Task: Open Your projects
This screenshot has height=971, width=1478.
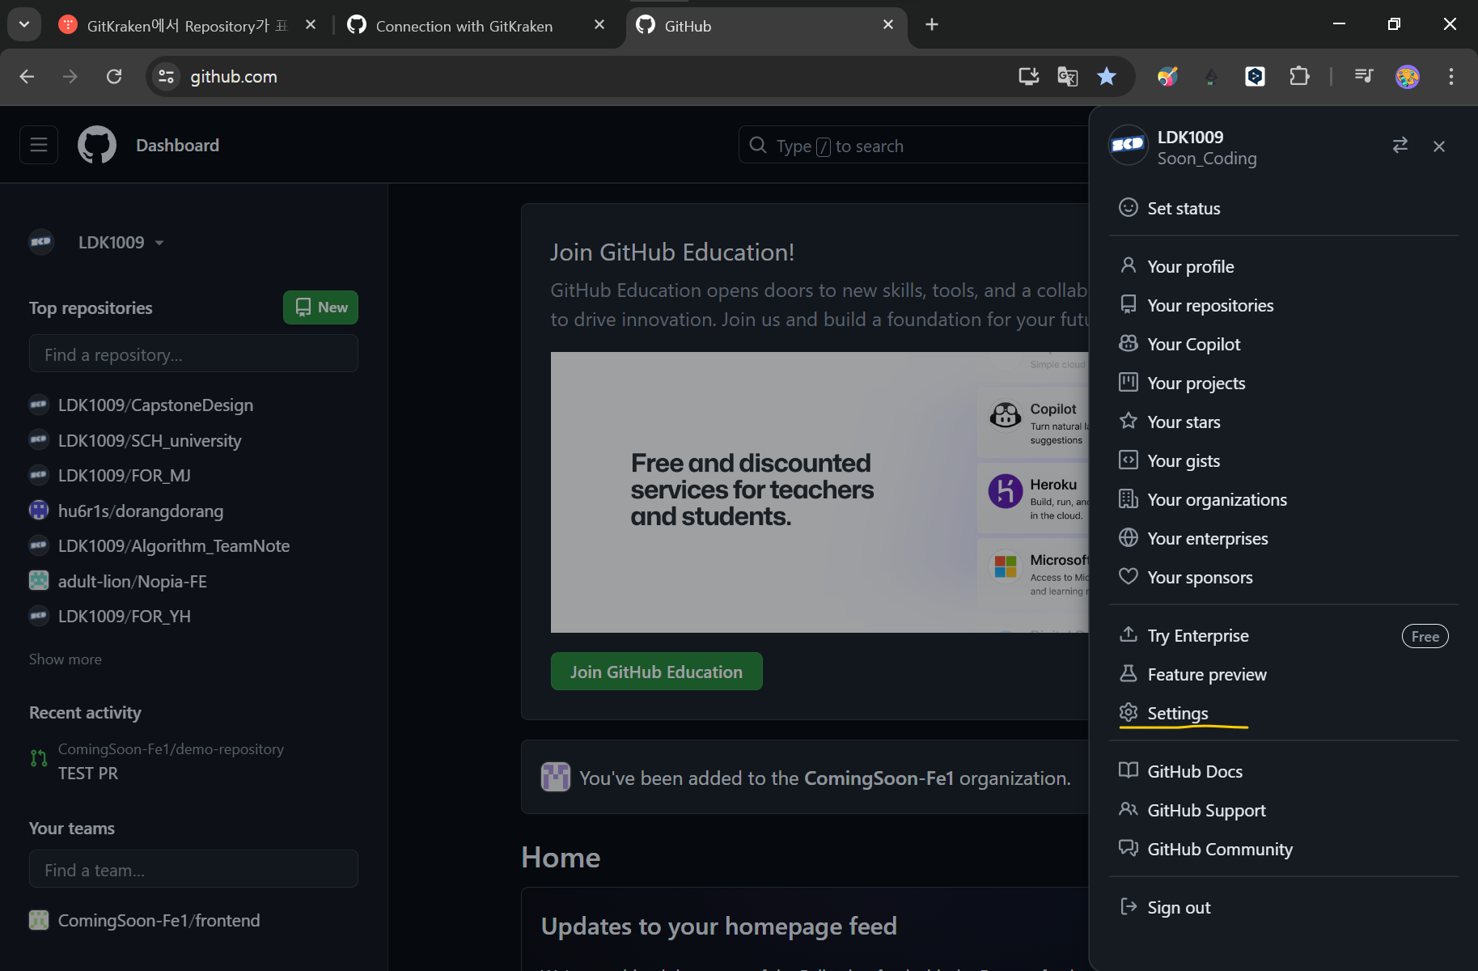Action: pos(1283,383)
